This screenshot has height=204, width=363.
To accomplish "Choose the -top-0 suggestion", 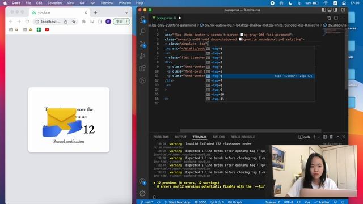I will 260,49.
